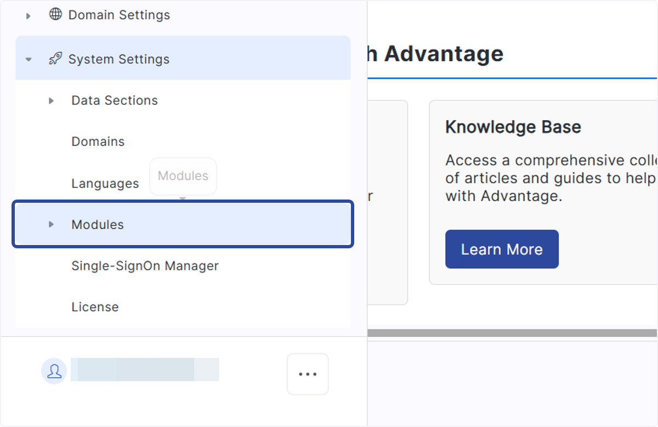
Task: Click the Knowledge Base card heading
Action: tap(513, 127)
